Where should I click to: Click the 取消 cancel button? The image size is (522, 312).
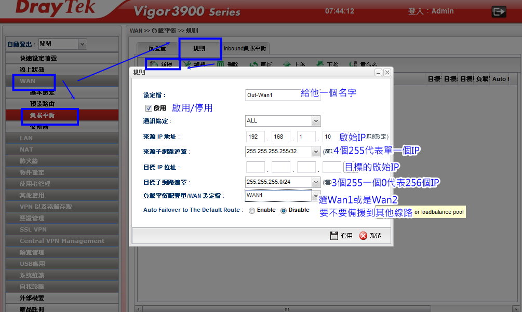370,236
